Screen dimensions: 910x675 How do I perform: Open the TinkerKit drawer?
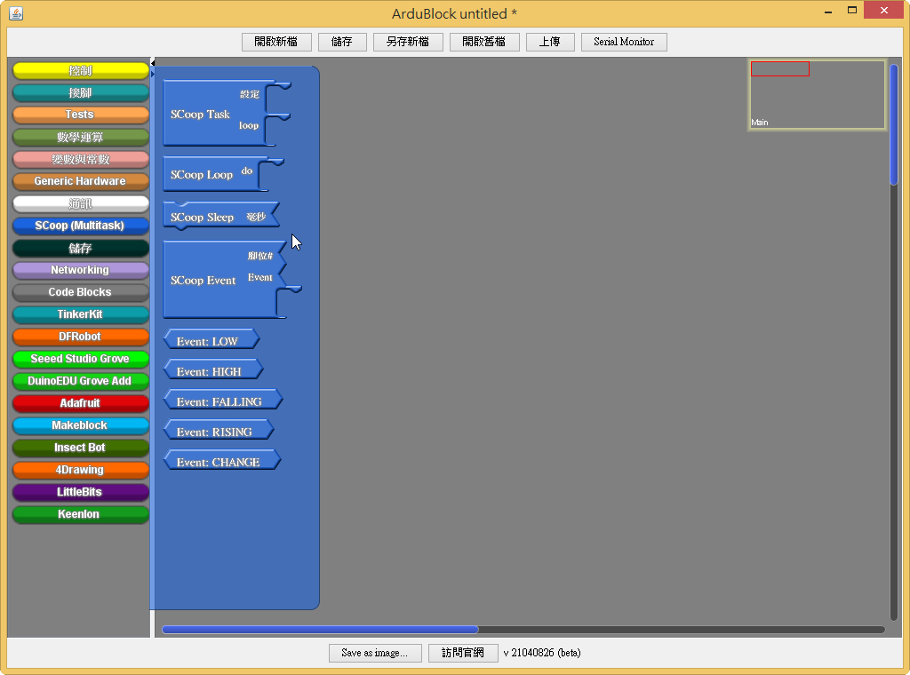tap(81, 314)
